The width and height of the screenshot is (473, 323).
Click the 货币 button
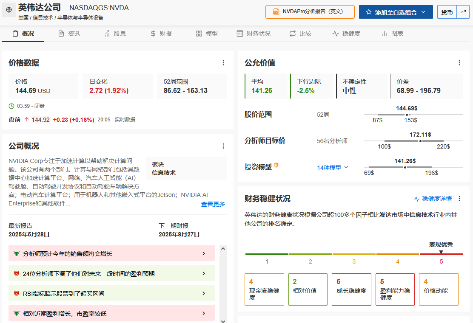pos(447,12)
